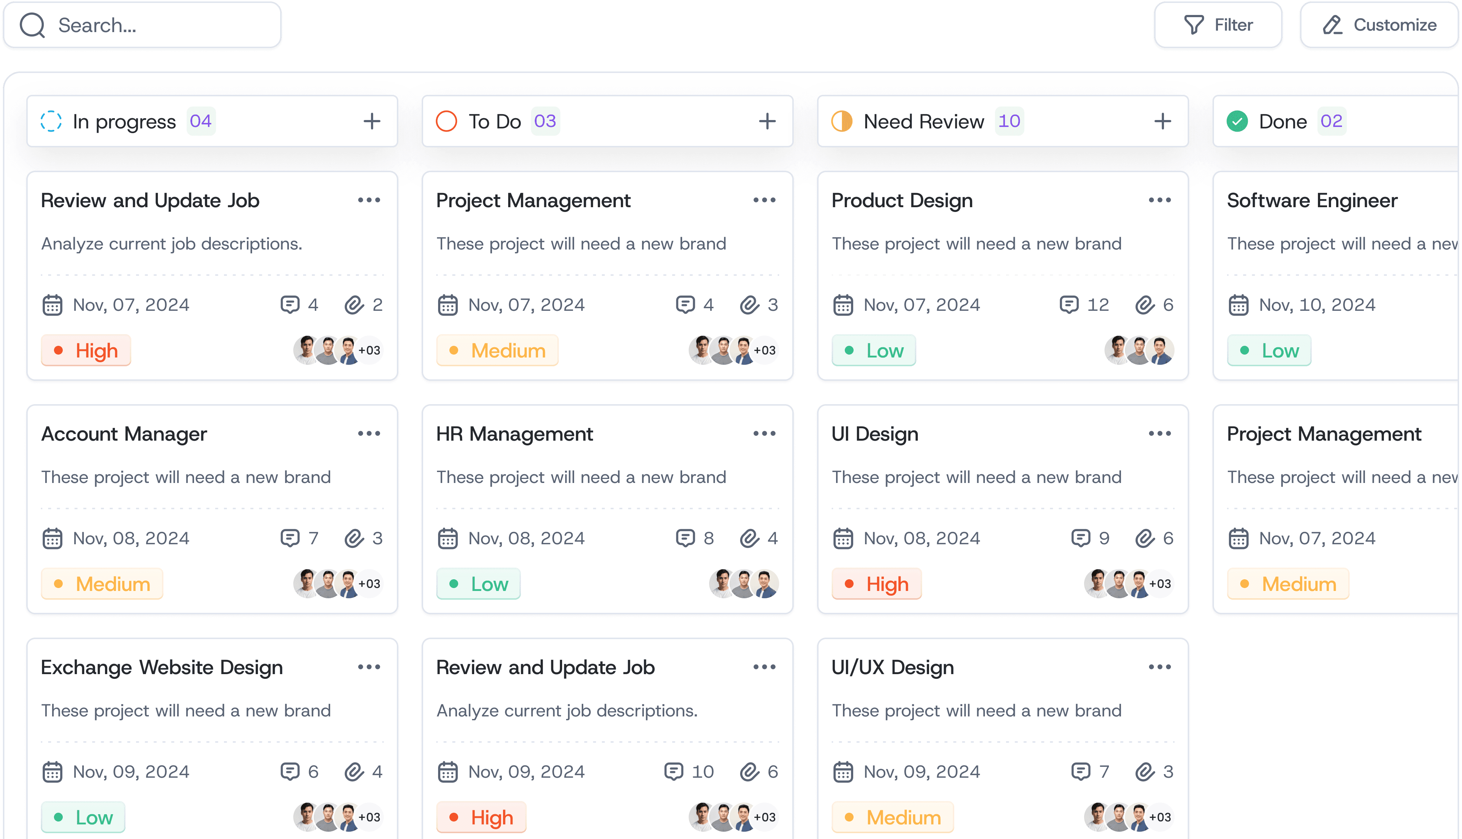Click +03 members badge on Account Manager card
This screenshot has width=1462, height=839.
coord(369,584)
